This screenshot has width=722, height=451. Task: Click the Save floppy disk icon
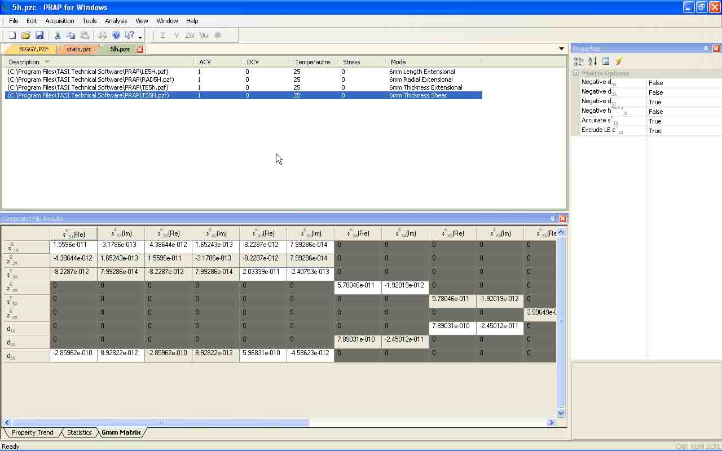tap(39, 36)
